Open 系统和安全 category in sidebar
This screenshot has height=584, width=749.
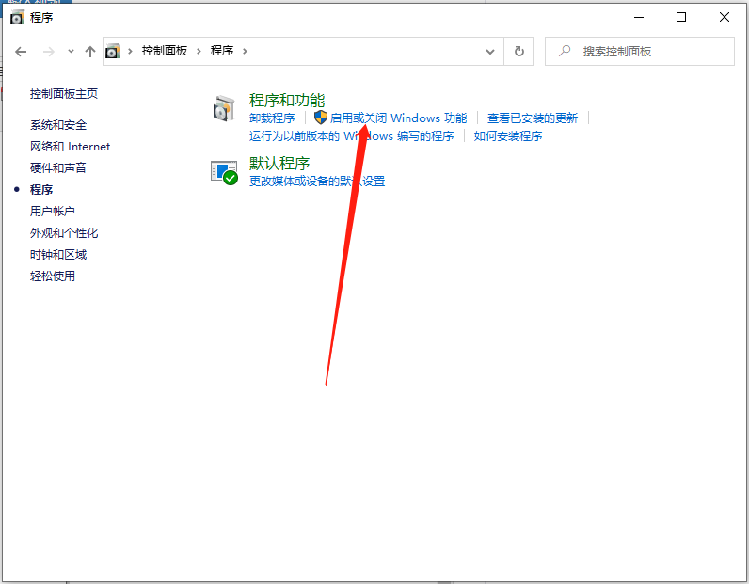58,125
